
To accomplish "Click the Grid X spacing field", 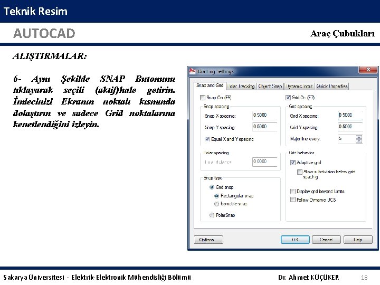I will 350,115.
